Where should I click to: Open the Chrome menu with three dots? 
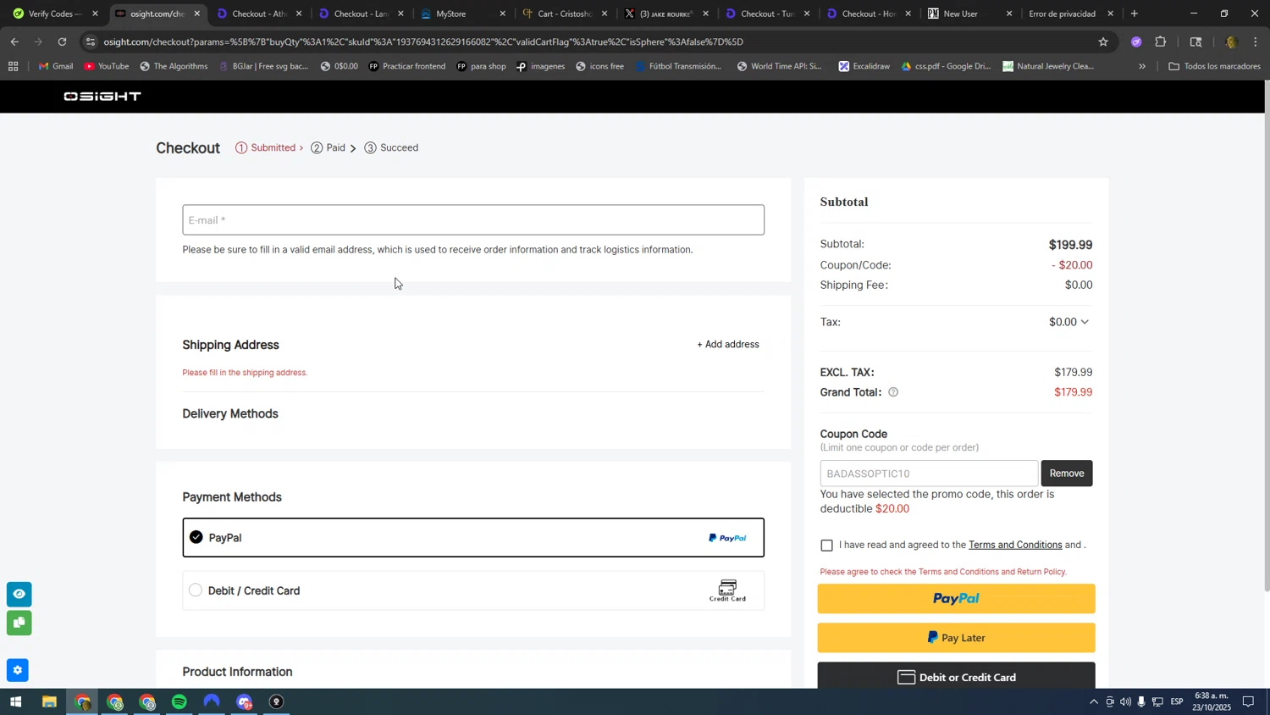pos(1256,42)
